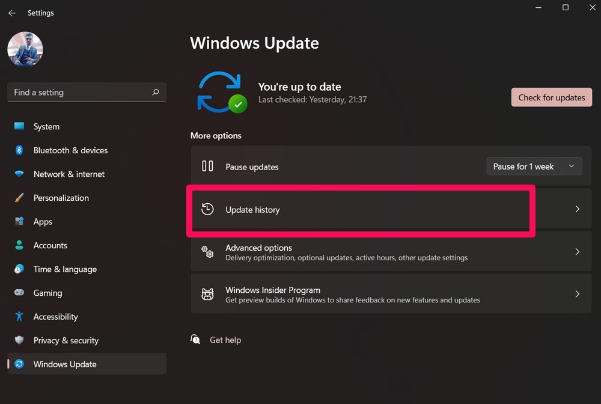
Task: Click the Accessibility figure icon
Action: coord(19,316)
